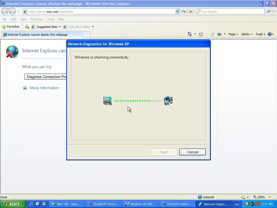Open the View menu
Viewport: 277px width, 208px height.
point(23,19)
